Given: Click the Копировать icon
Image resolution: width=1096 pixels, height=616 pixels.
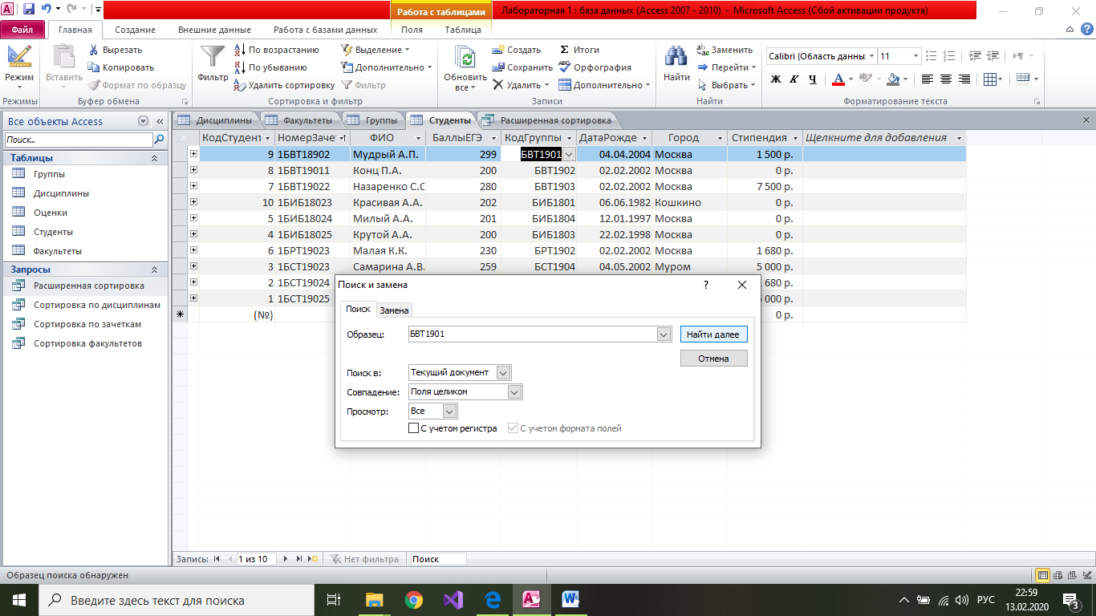Looking at the screenshot, I should (94, 67).
